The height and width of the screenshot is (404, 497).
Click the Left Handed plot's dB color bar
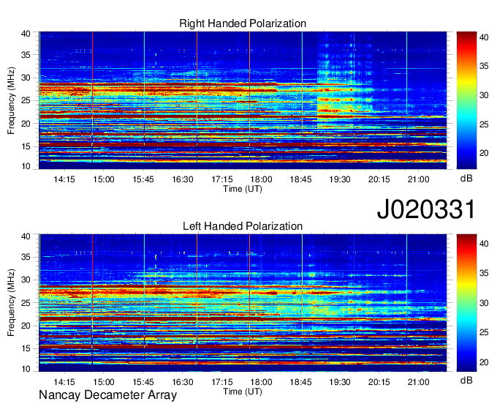tap(466, 303)
